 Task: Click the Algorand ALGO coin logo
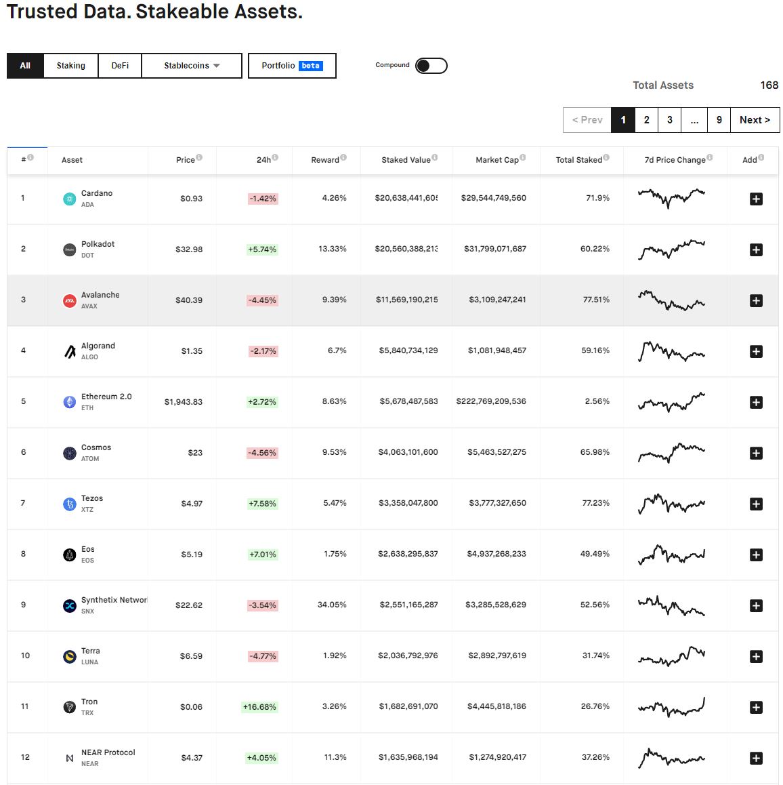point(70,351)
